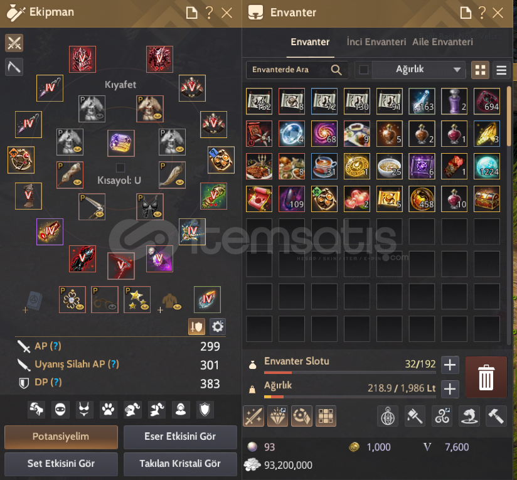517x480 pixels.
Task: Click the Potansiyelim button
Action: pyautogui.click(x=61, y=437)
